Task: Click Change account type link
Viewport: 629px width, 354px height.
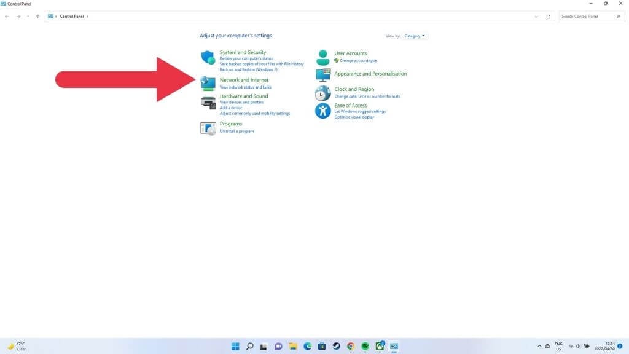Action: tap(358, 61)
